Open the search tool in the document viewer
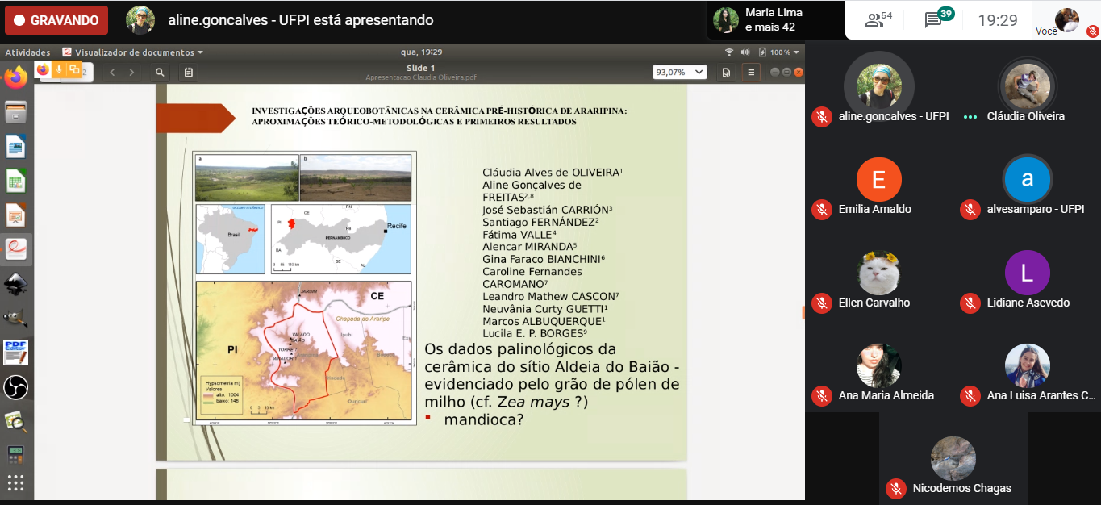The height and width of the screenshot is (505, 1101). [160, 72]
